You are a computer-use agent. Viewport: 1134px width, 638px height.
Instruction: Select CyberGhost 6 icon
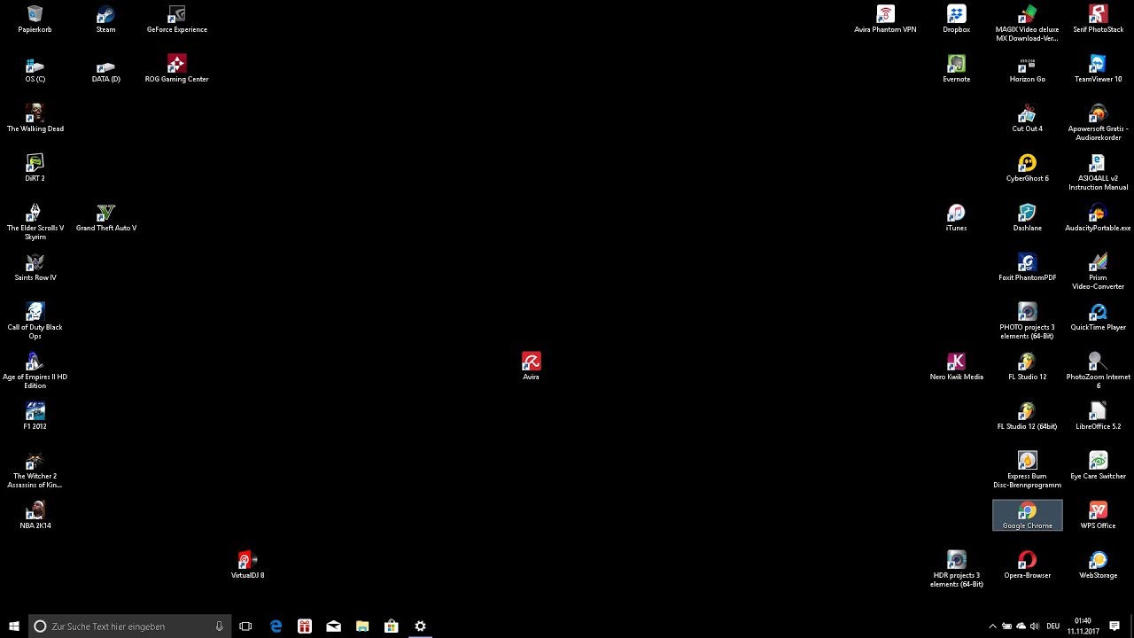pyautogui.click(x=1027, y=168)
